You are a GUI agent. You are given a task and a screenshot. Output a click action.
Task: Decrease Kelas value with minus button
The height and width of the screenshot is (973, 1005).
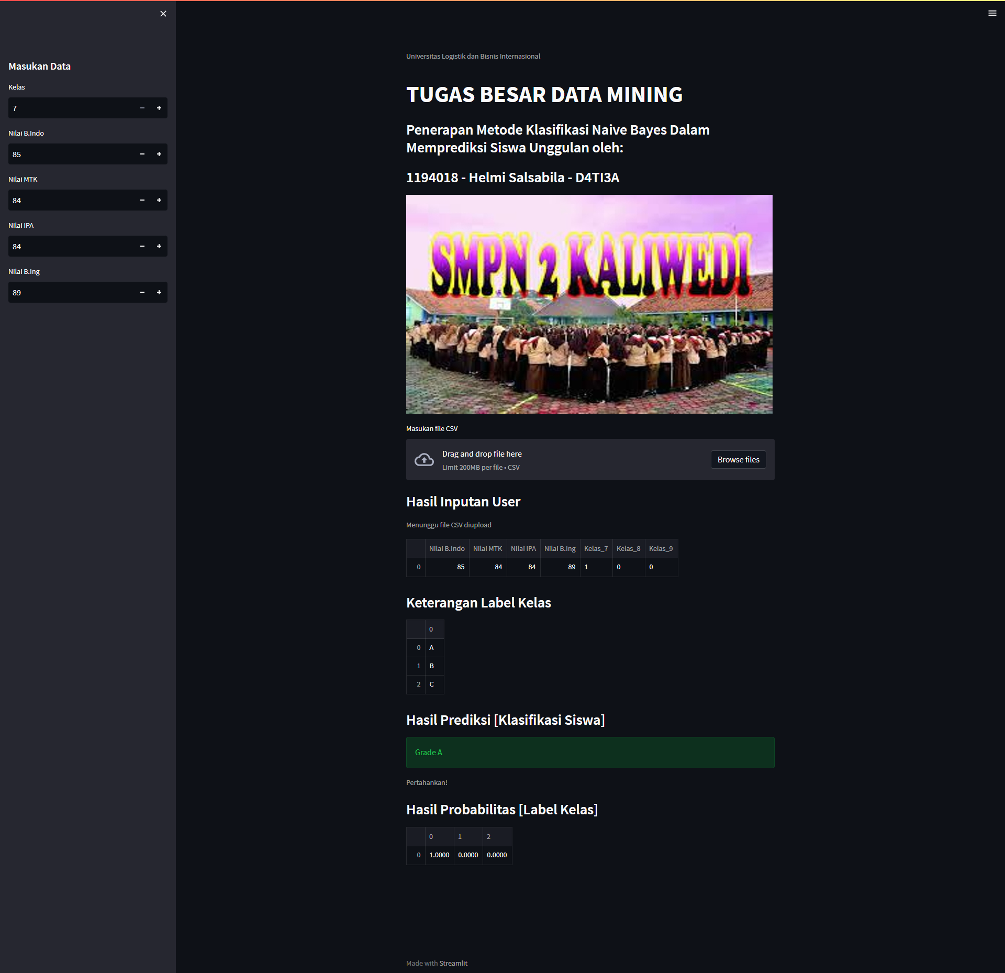(142, 108)
